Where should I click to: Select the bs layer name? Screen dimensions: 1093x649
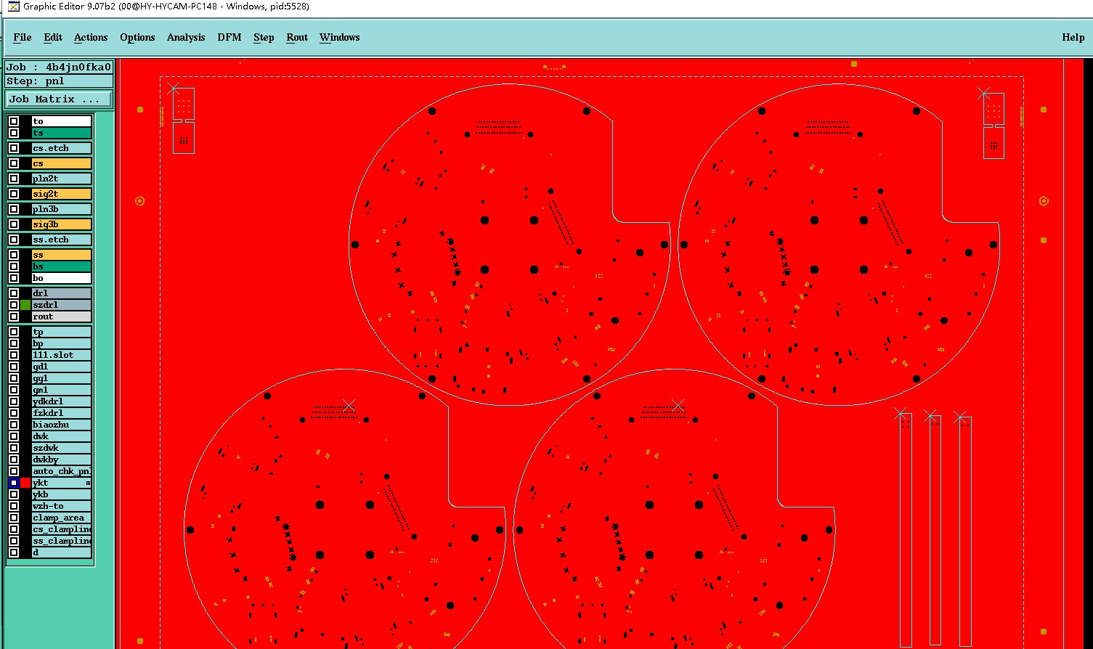click(62, 266)
